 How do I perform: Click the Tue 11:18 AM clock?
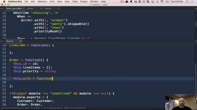click(177, 2)
